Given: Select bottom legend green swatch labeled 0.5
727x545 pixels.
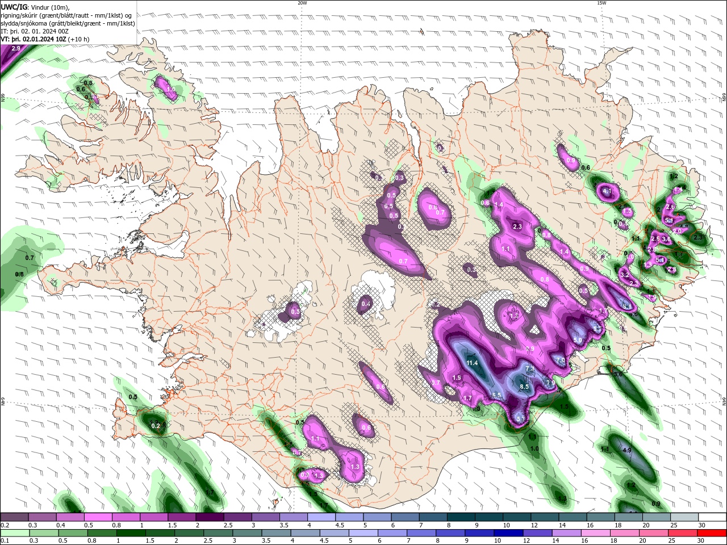Looking at the screenshot, I should 73,533.
